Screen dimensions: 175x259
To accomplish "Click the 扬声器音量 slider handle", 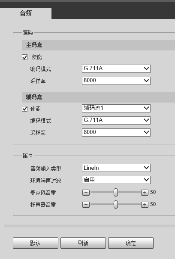I will pyautogui.click(x=116, y=205).
